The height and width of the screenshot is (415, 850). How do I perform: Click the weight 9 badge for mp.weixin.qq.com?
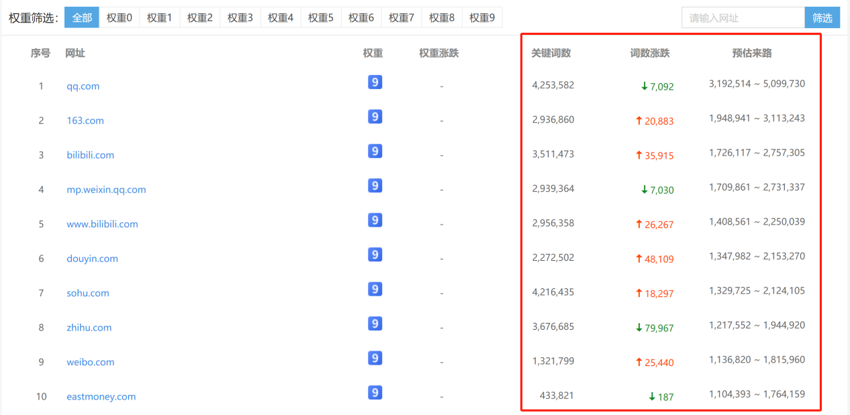point(375,186)
